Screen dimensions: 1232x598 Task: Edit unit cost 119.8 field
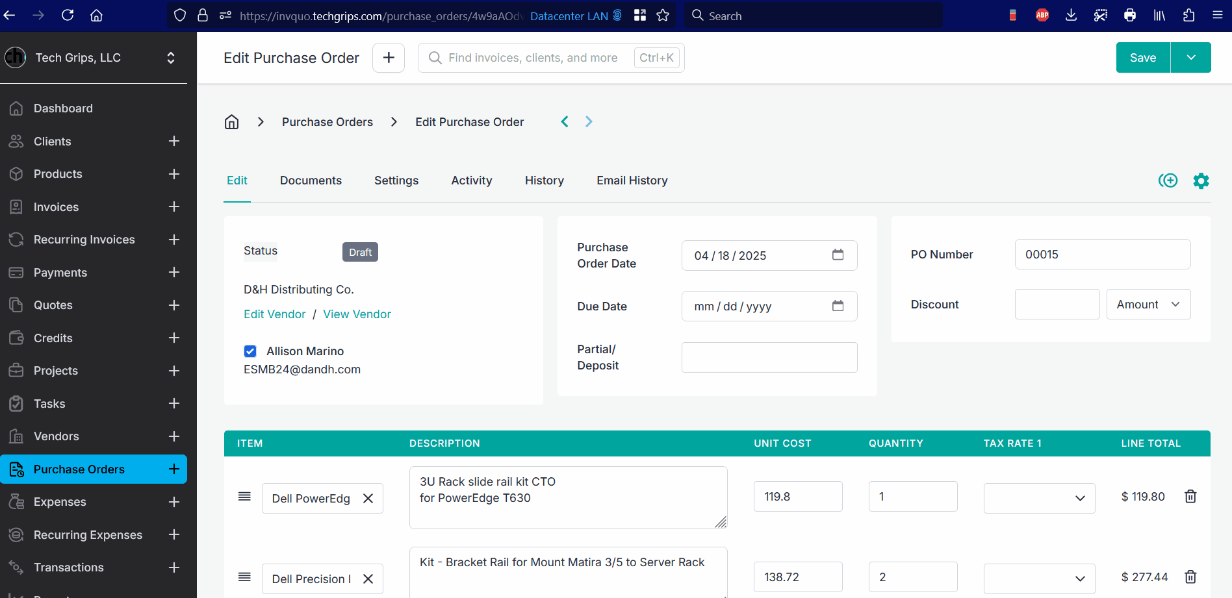(x=798, y=496)
